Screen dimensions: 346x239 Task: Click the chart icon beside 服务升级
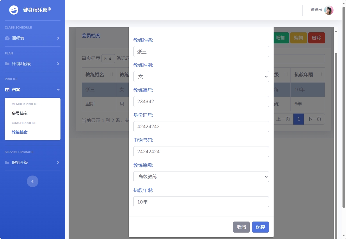tap(7, 162)
